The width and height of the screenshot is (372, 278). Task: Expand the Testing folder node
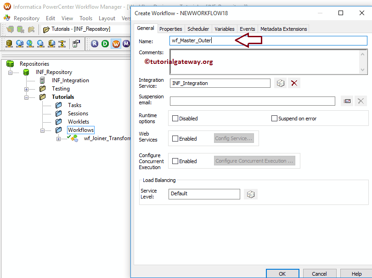26,89
